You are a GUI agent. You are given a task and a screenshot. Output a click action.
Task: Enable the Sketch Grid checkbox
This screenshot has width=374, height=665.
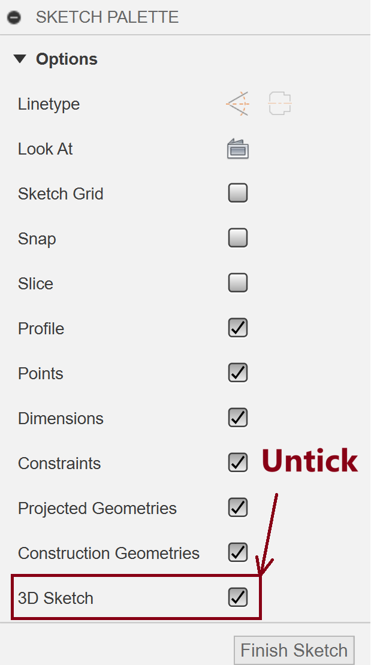click(x=238, y=194)
